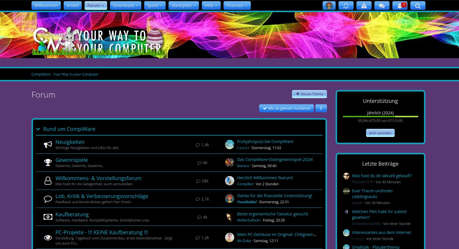Open Herzlich Willkommen fearum thread

click(x=265, y=178)
